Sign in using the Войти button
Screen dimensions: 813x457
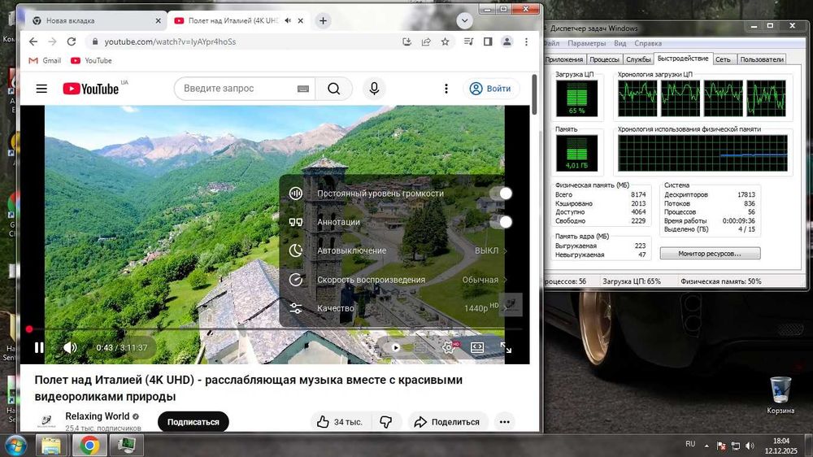(x=491, y=89)
